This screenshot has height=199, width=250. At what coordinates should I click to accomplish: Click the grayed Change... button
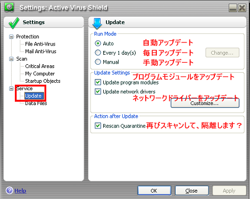(222, 53)
